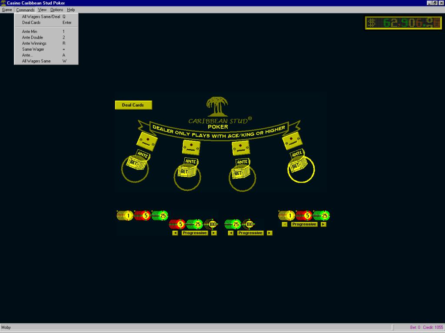Click the BET box at the second seat

point(187,171)
